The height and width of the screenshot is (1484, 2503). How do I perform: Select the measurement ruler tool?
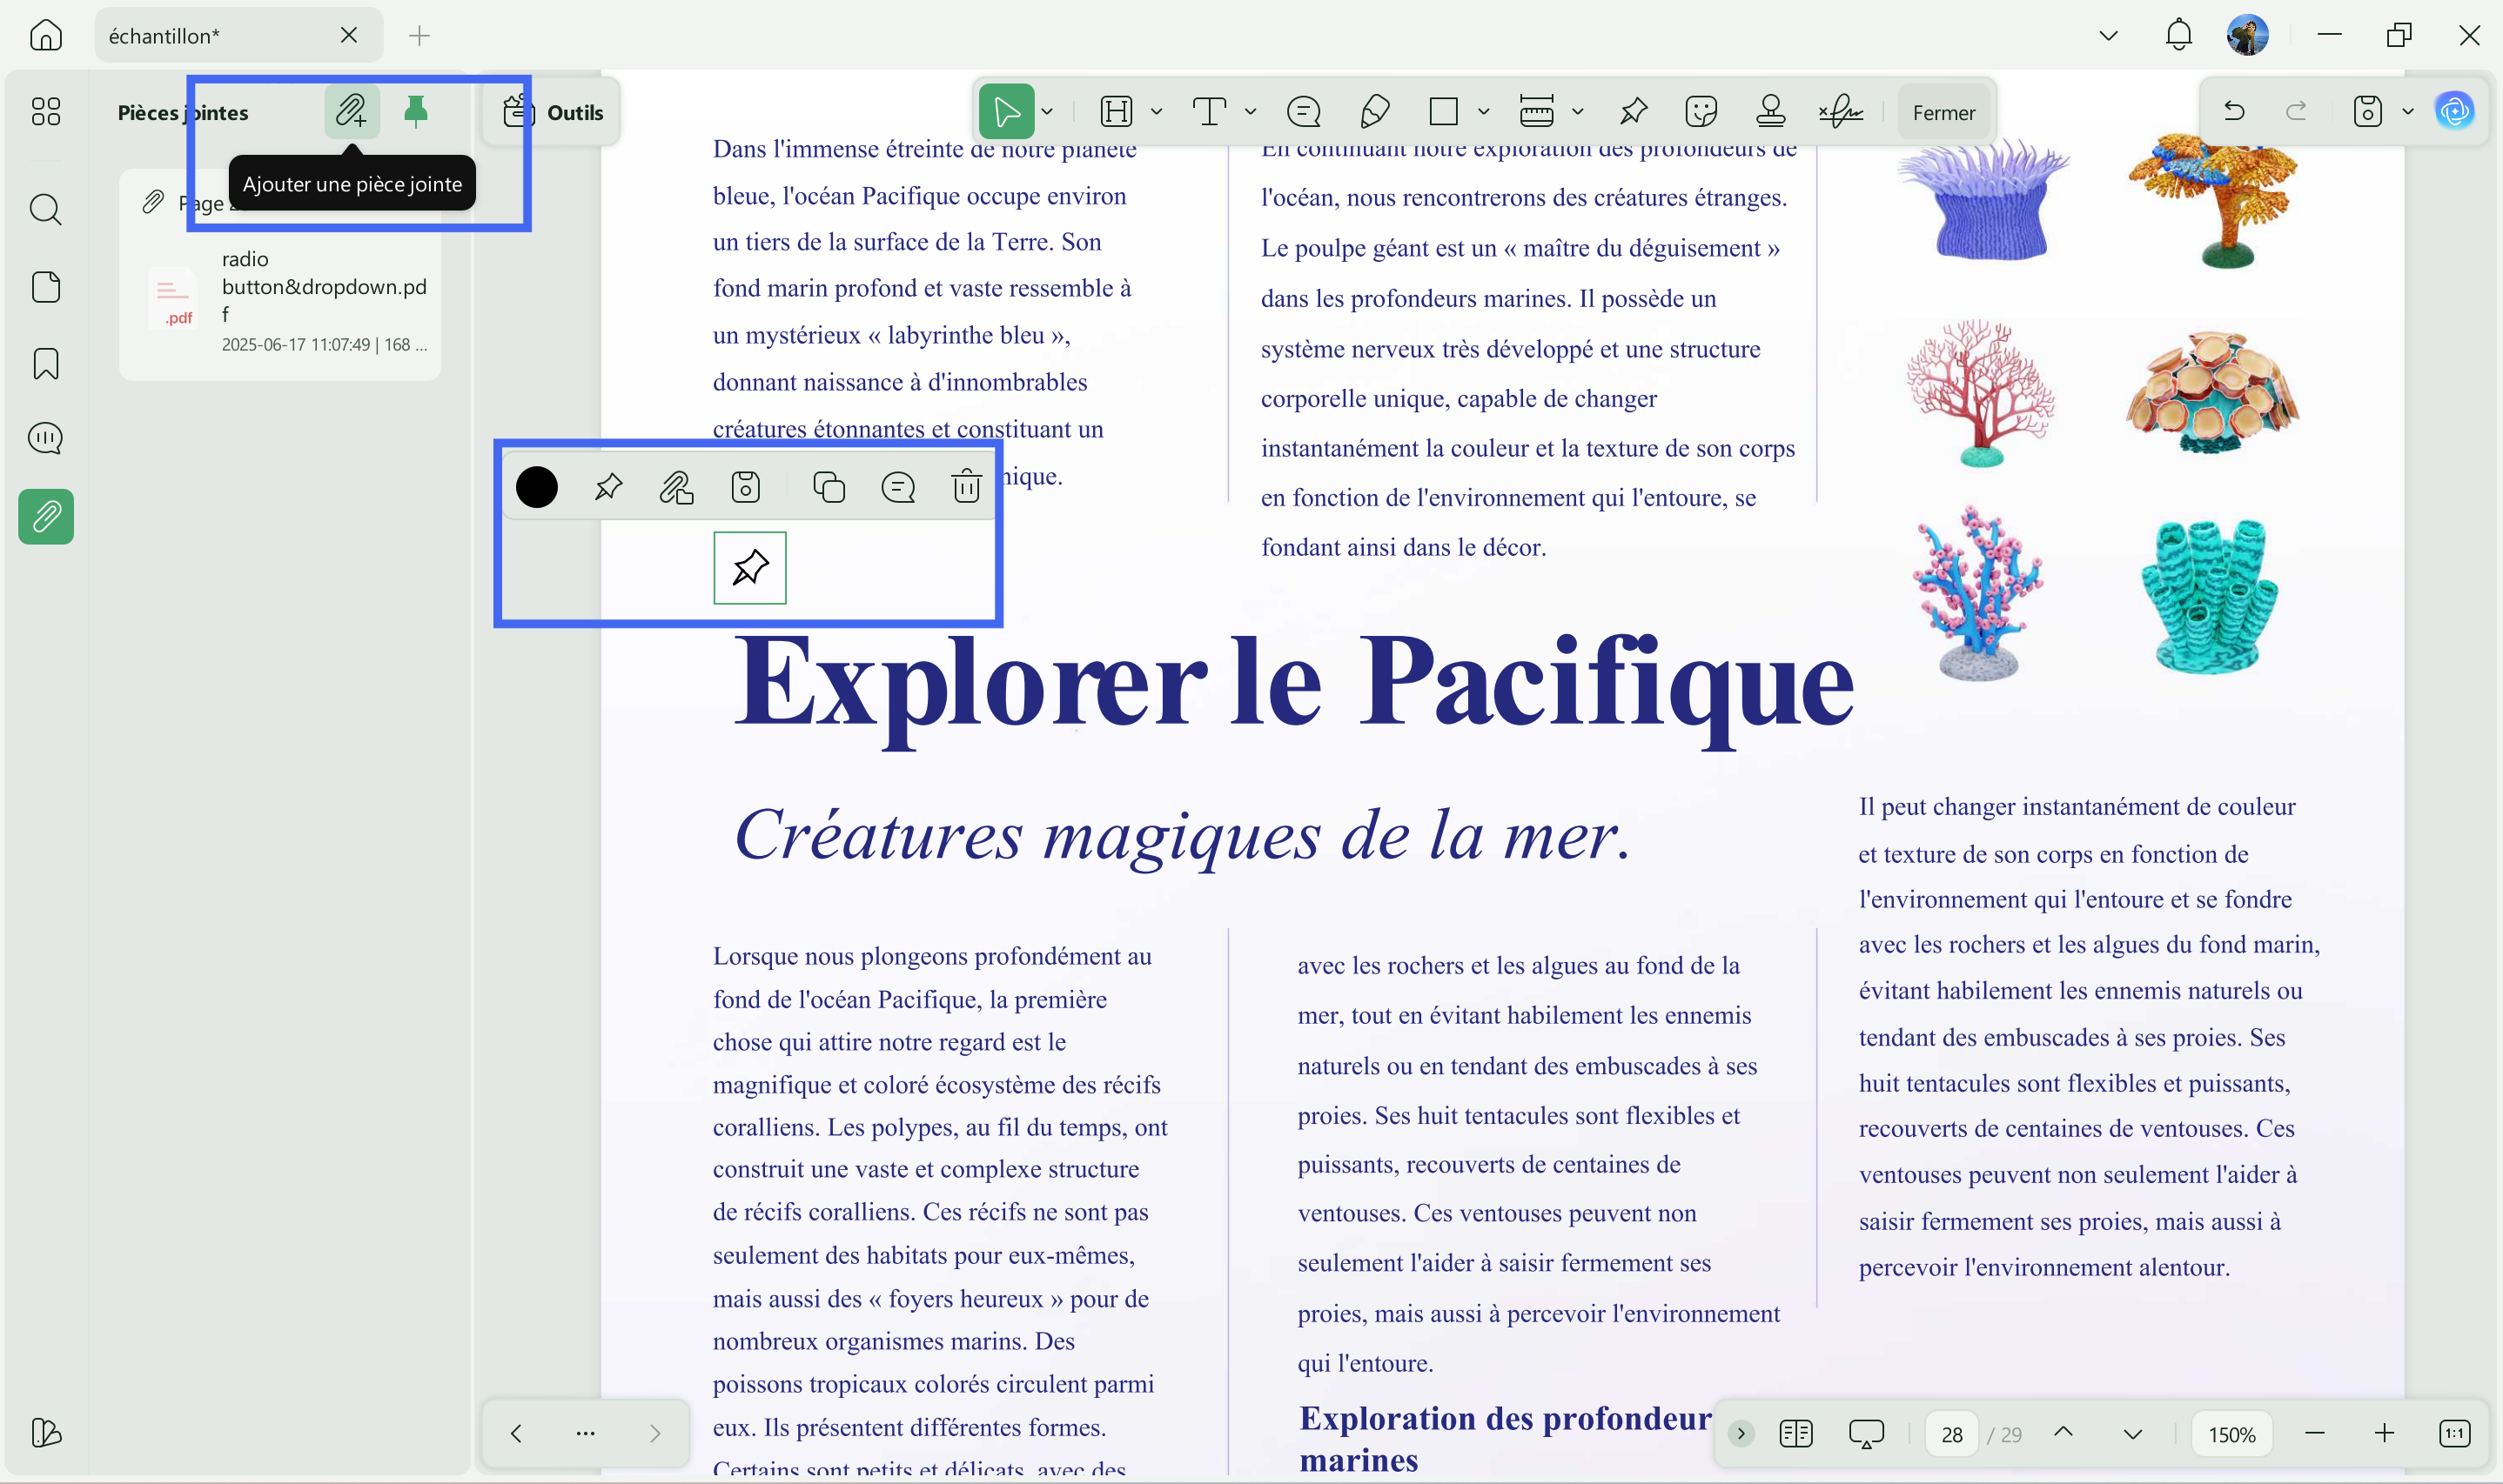tap(1537, 112)
